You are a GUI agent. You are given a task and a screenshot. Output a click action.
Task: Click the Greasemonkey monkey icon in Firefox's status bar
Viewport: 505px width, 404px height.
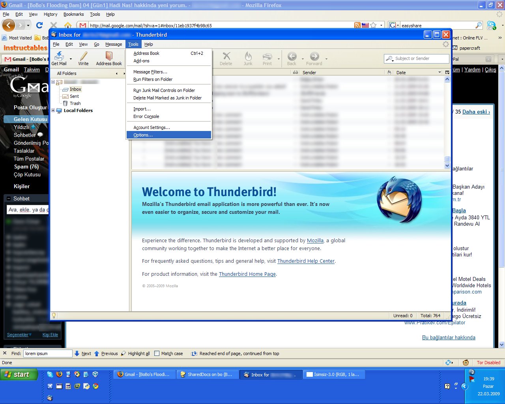[x=466, y=363]
